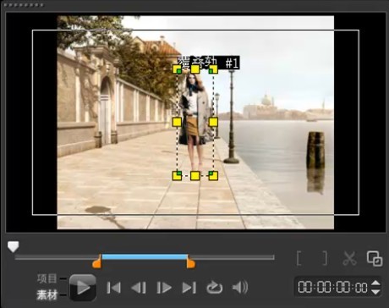Click the blue trimmed range bar

click(145, 256)
